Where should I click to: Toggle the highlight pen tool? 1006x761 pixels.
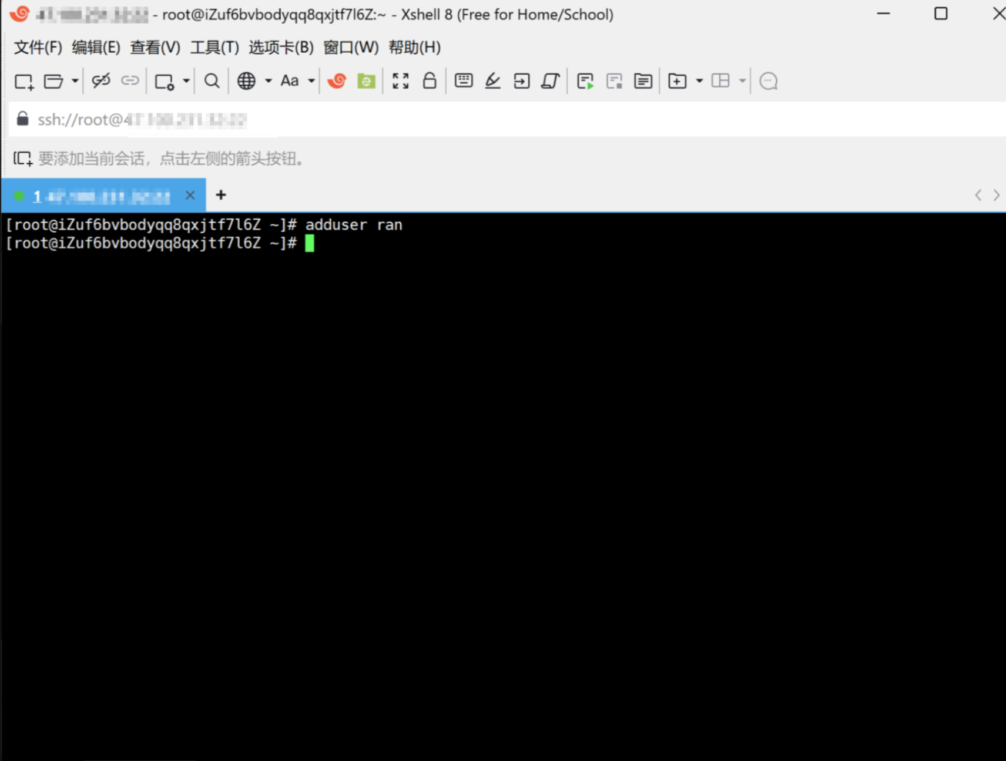[x=492, y=80]
